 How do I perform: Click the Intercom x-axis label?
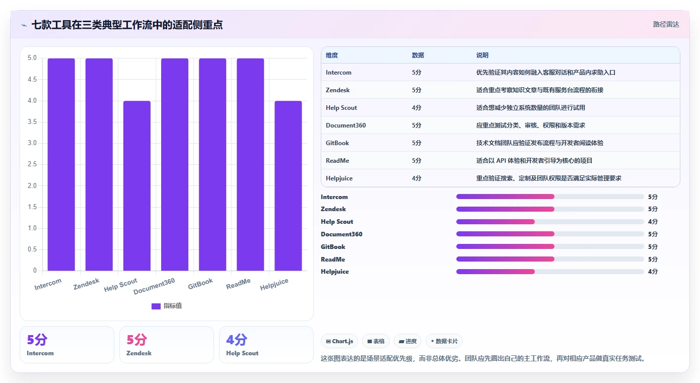pos(48,284)
